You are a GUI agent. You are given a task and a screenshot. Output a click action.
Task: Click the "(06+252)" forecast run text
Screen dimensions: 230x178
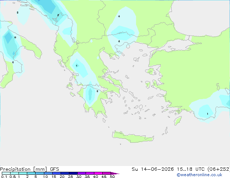click(x=219, y=169)
